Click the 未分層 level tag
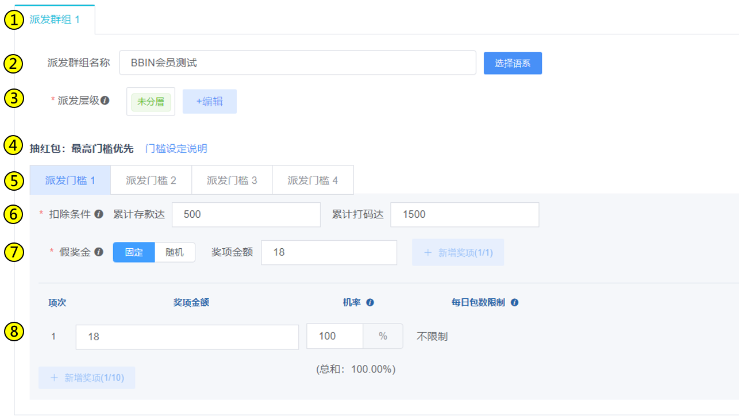The width and height of the screenshot is (739, 420). [x=151, y=102]
